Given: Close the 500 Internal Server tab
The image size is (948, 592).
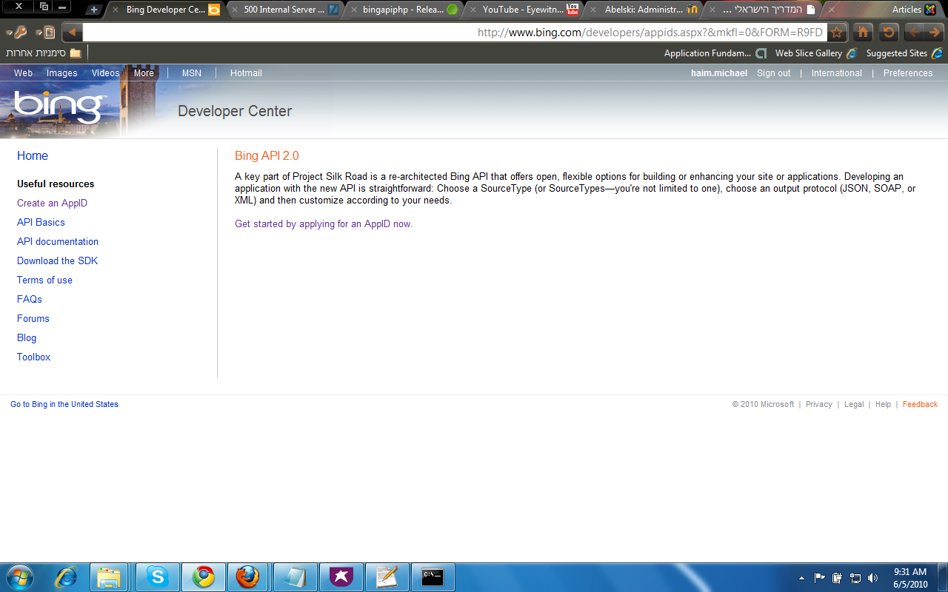Looking at the screenshot, I should (x=233, y=10).
